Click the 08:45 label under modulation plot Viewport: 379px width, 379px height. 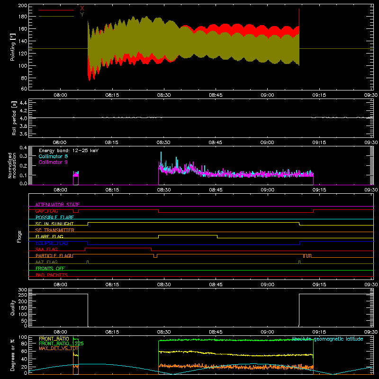pos(216,190)
